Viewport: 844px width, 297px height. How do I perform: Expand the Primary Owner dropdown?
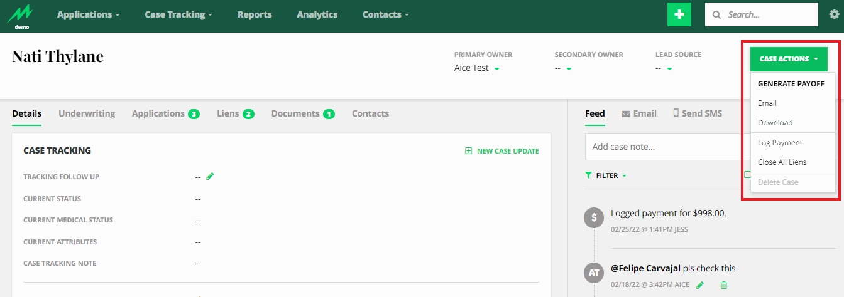point(496,68)
